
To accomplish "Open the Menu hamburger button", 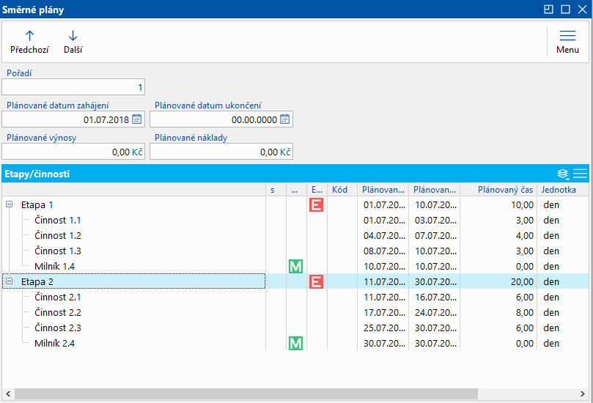I will (x=567, y=42).
